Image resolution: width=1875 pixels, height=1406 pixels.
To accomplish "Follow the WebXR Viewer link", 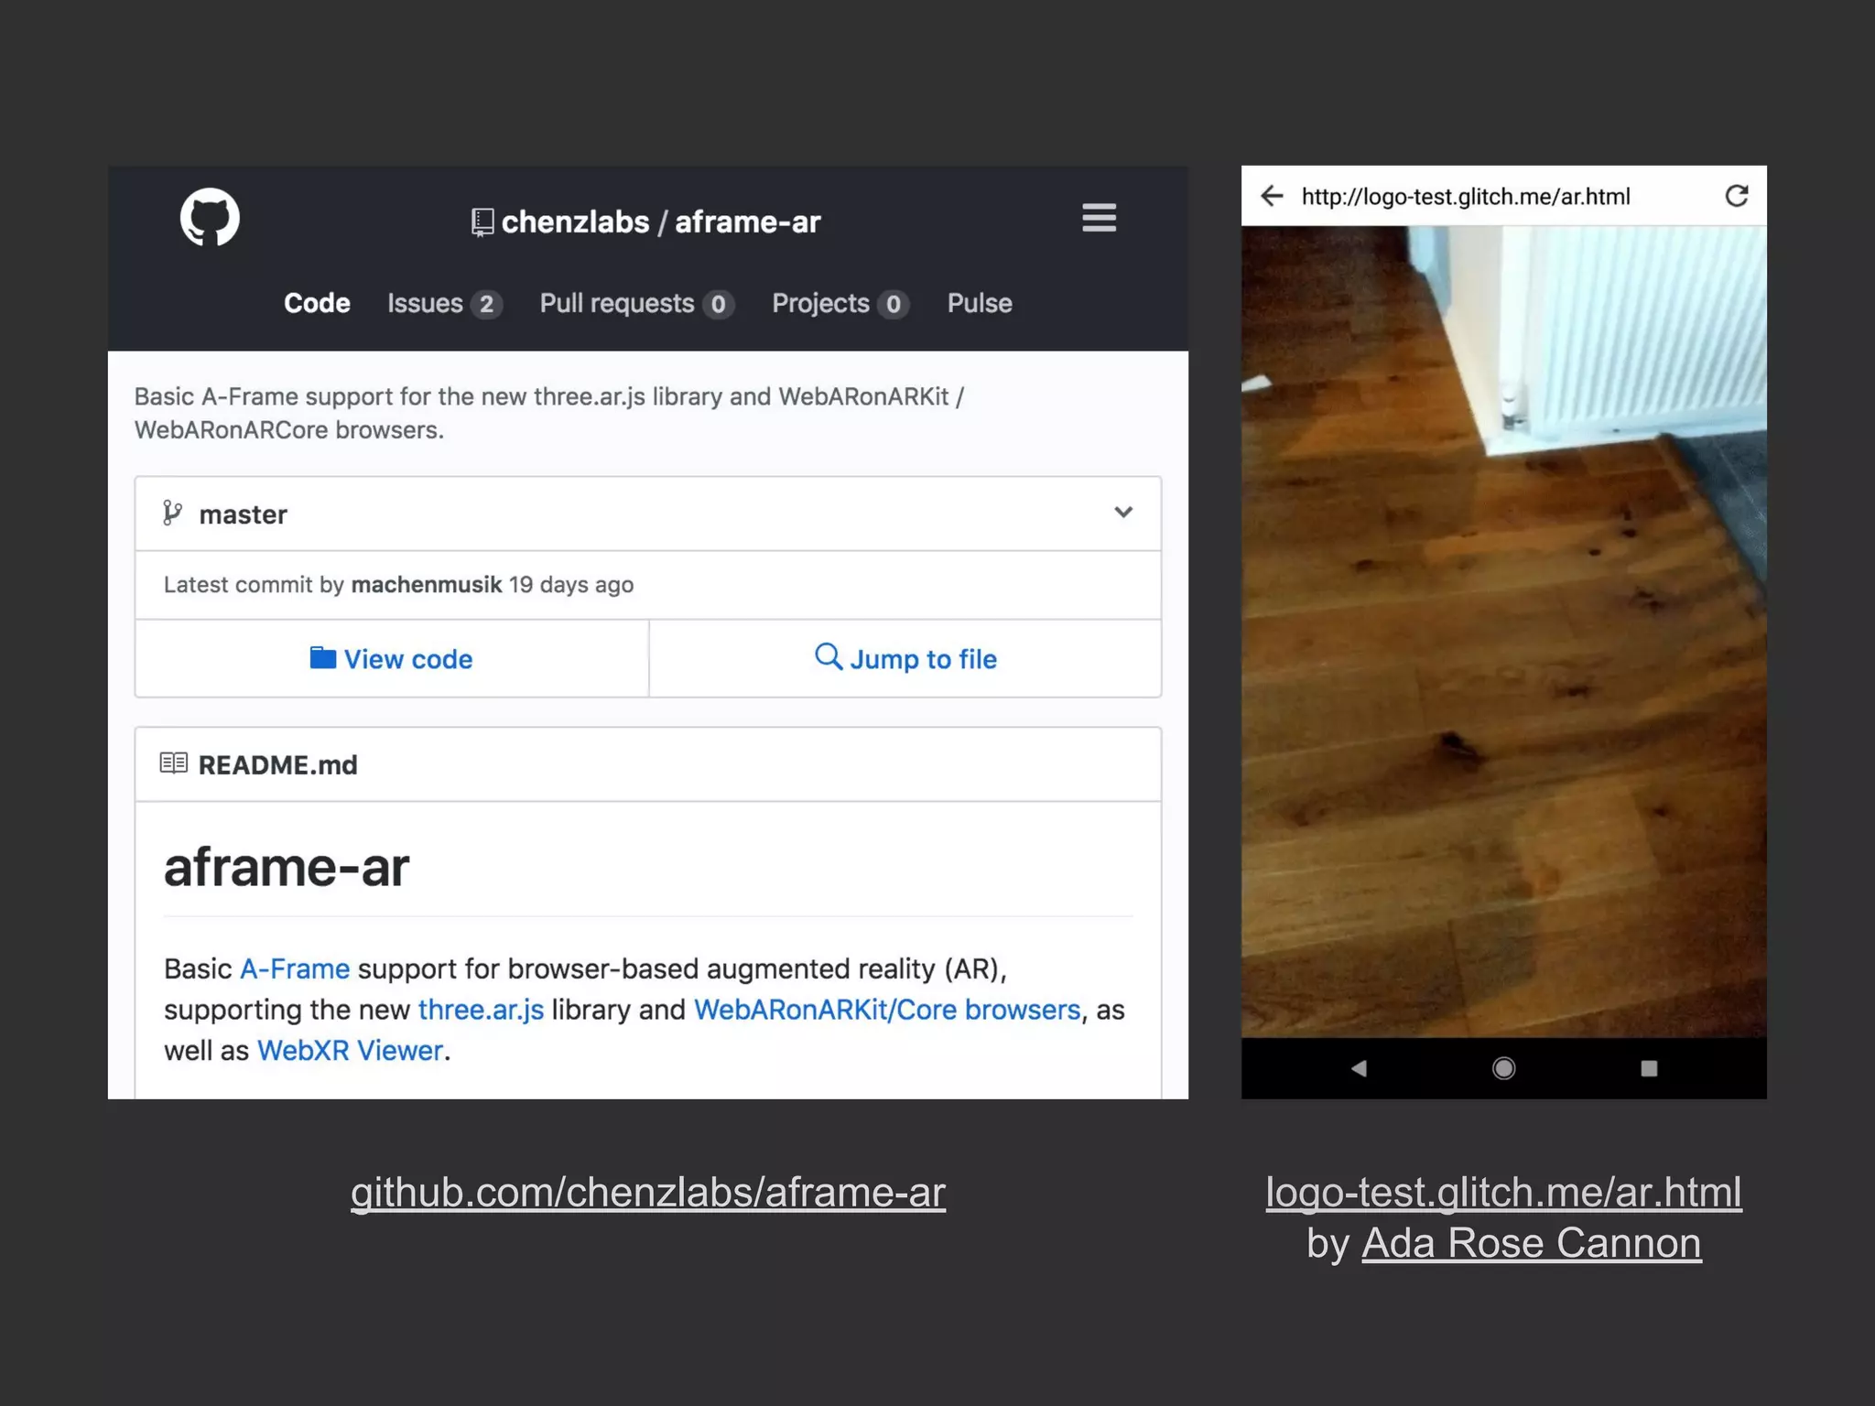I will coord(350,1051).
